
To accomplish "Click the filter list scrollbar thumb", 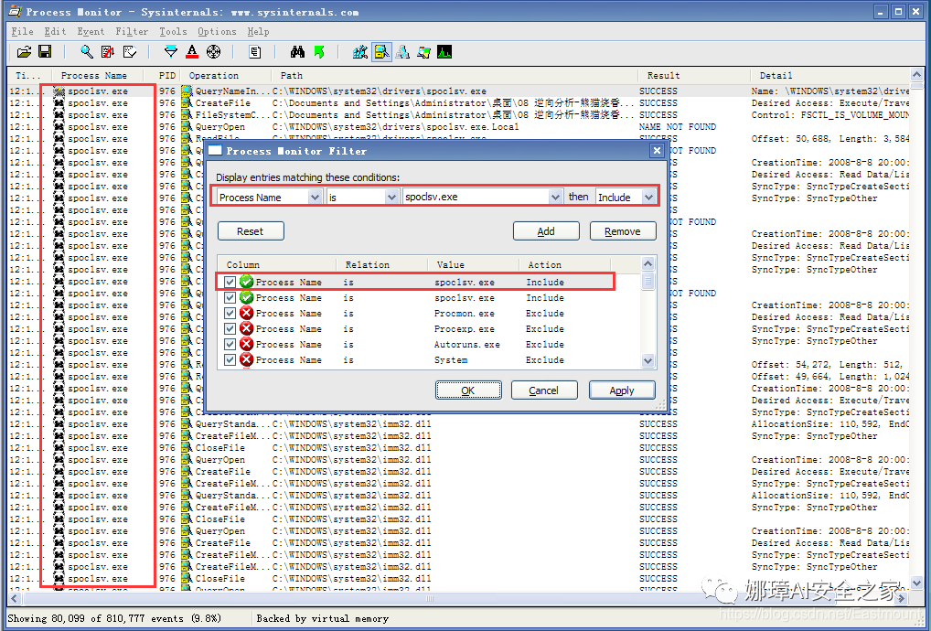I will click(x=647, y=281).
